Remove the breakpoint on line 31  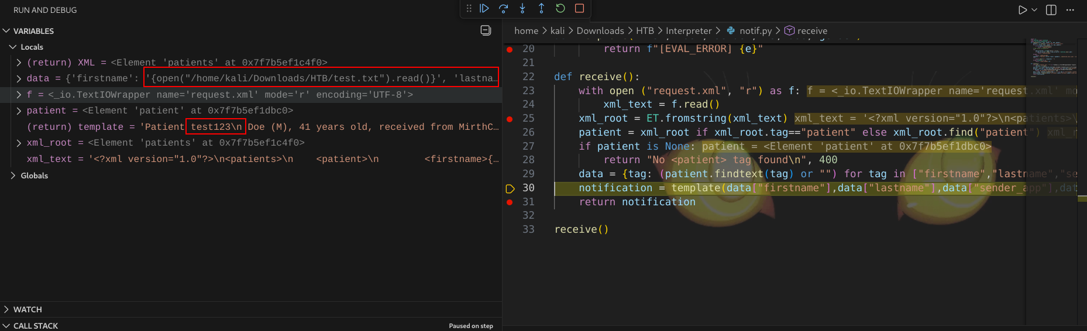tap(510, 202)
